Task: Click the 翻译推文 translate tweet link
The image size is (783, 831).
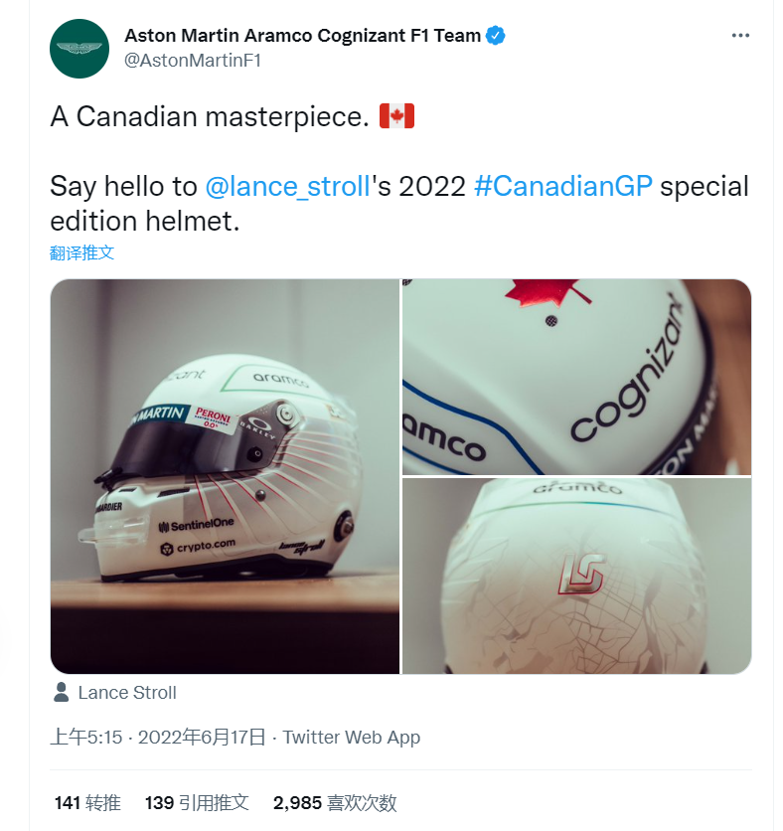Action: pos(82,252)
